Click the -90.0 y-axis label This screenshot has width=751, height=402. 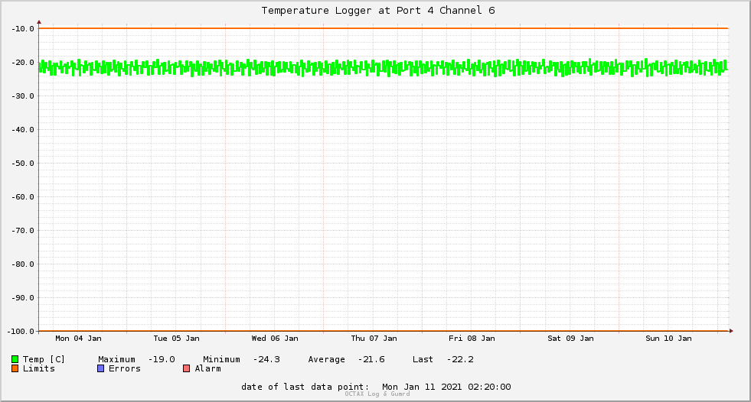click(23, 298)
